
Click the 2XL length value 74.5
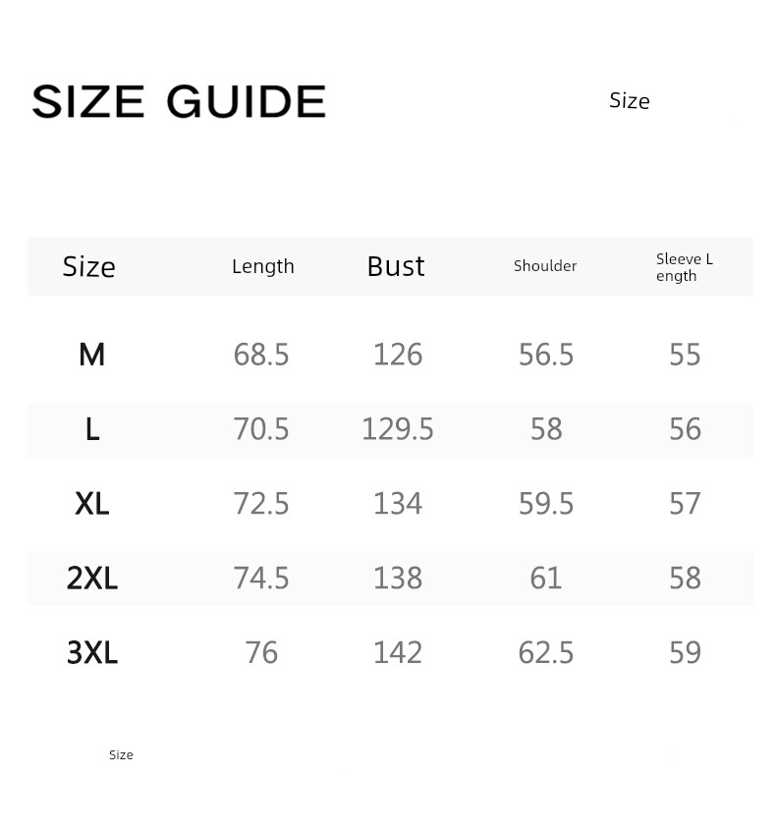point(261,579)
